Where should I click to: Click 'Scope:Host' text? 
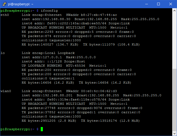coord(75,61)
